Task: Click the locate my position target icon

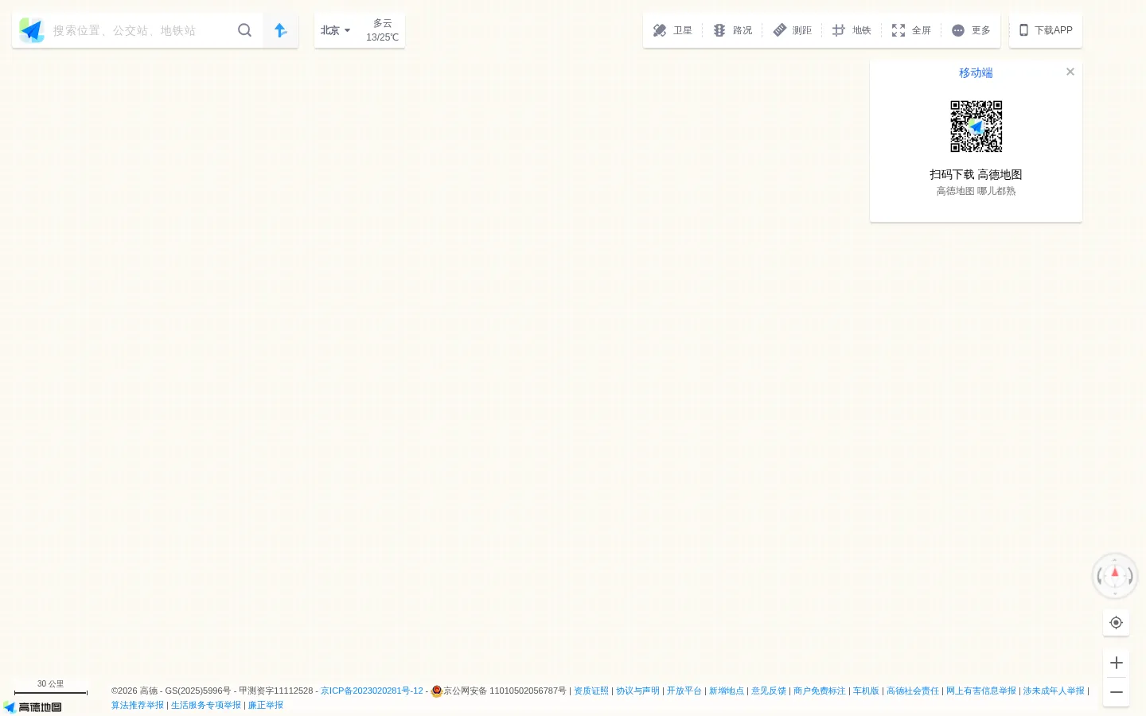Action: click(1117, 623)
